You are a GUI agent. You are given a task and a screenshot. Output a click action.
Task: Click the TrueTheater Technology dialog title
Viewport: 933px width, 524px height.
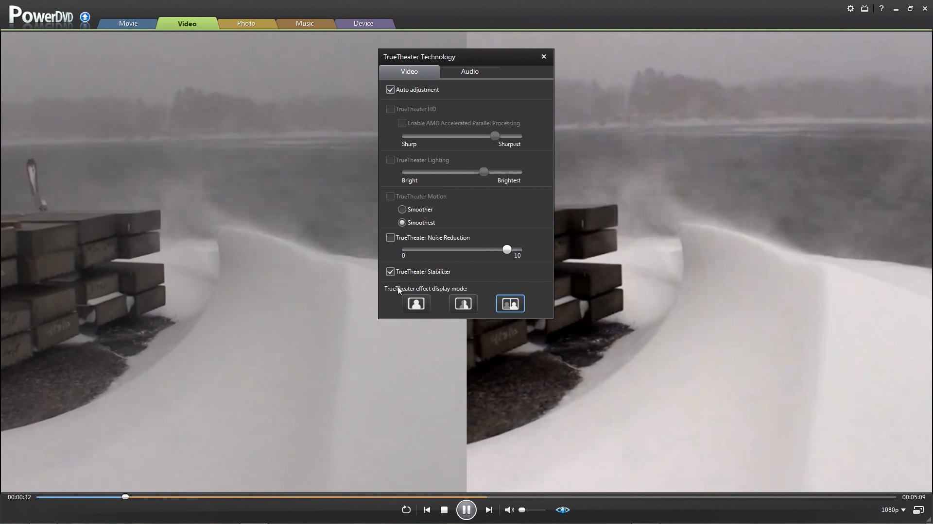click(x=419, y=57)
